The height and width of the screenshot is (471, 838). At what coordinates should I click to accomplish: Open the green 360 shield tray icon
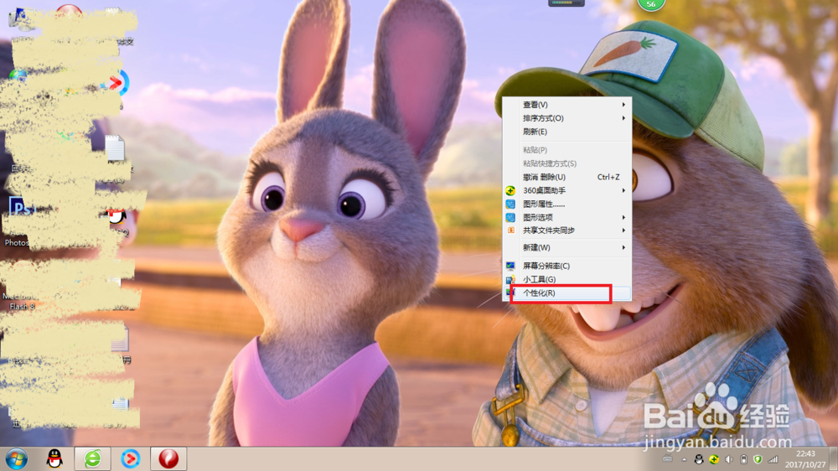point(758,459)
